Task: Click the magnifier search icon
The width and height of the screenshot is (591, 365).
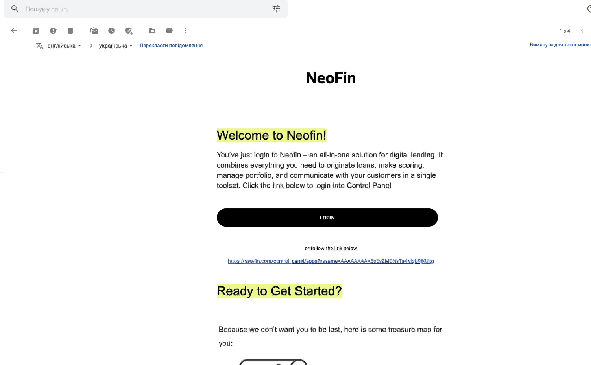Action: click(x=15, y=9)
